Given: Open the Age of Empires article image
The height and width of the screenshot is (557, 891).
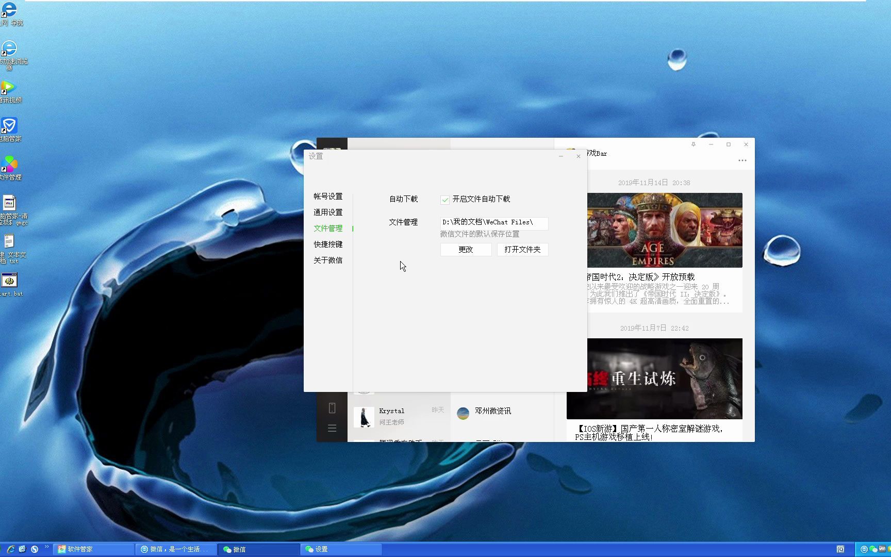Looking at the screenshot, I should click(665, 230).
